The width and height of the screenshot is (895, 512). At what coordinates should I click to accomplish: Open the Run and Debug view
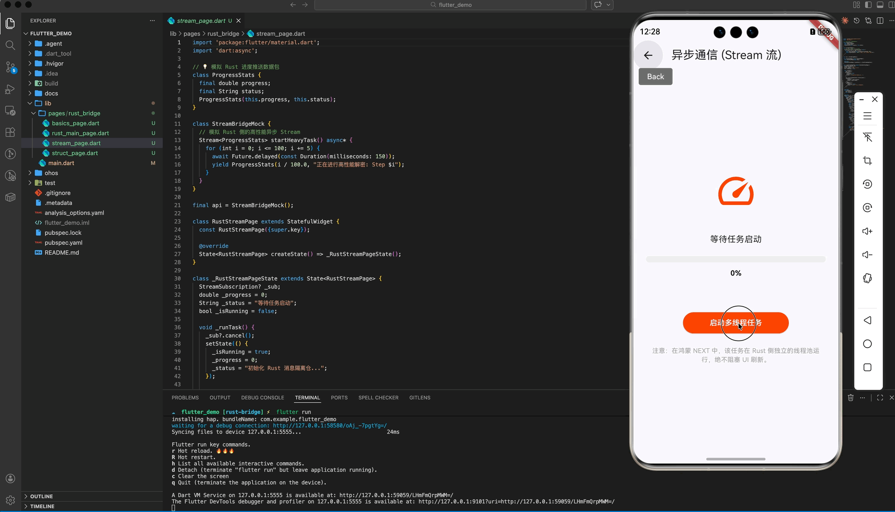pos(10,89)
